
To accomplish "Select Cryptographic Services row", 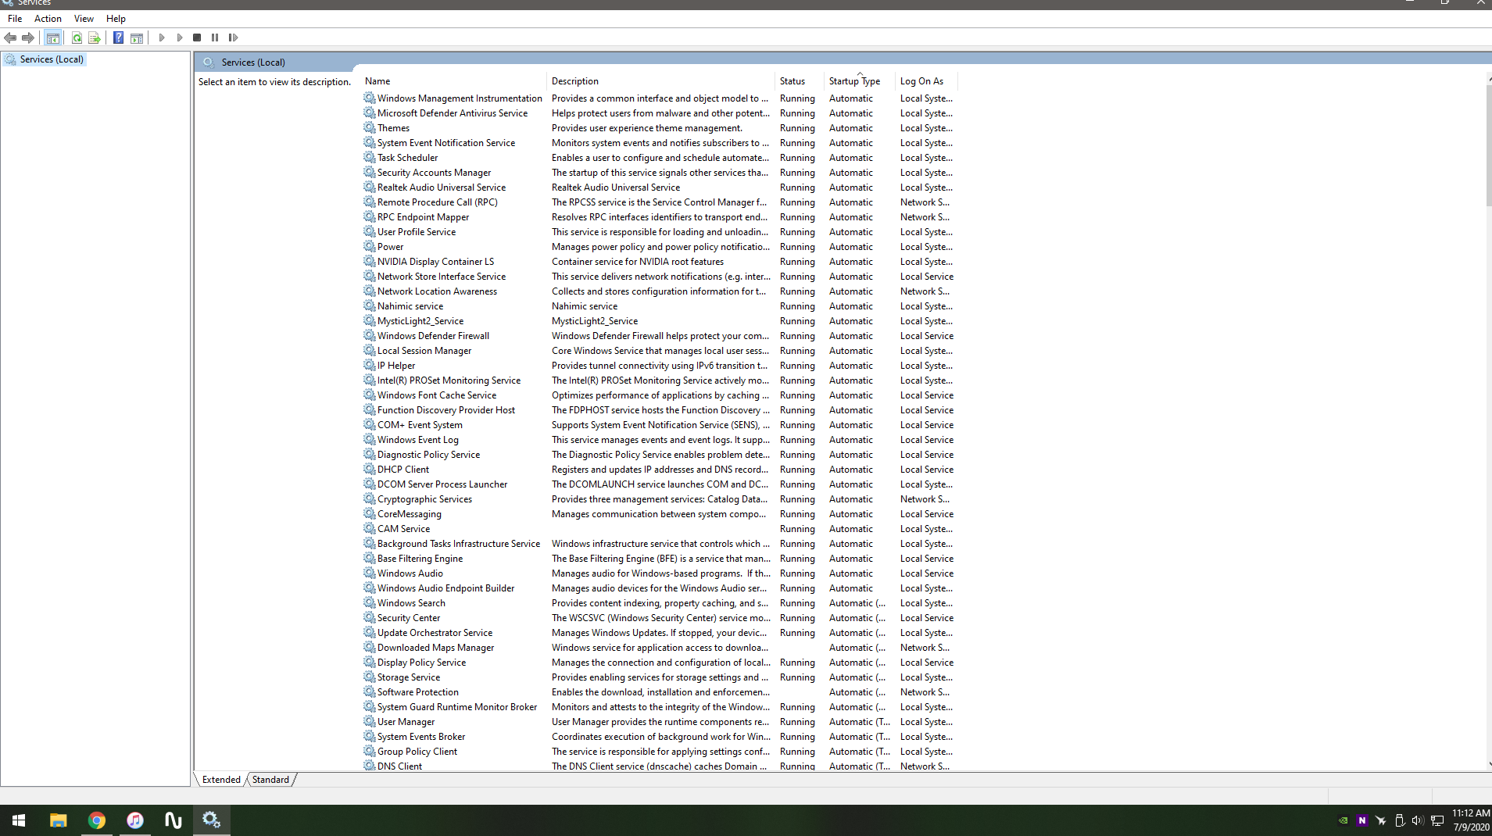I will (660, 499).
